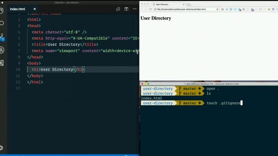Viewport: 278px width, 156px height.
Task: Click the yellow moon extension icon in browser
Action: click(x=269, y=10)
